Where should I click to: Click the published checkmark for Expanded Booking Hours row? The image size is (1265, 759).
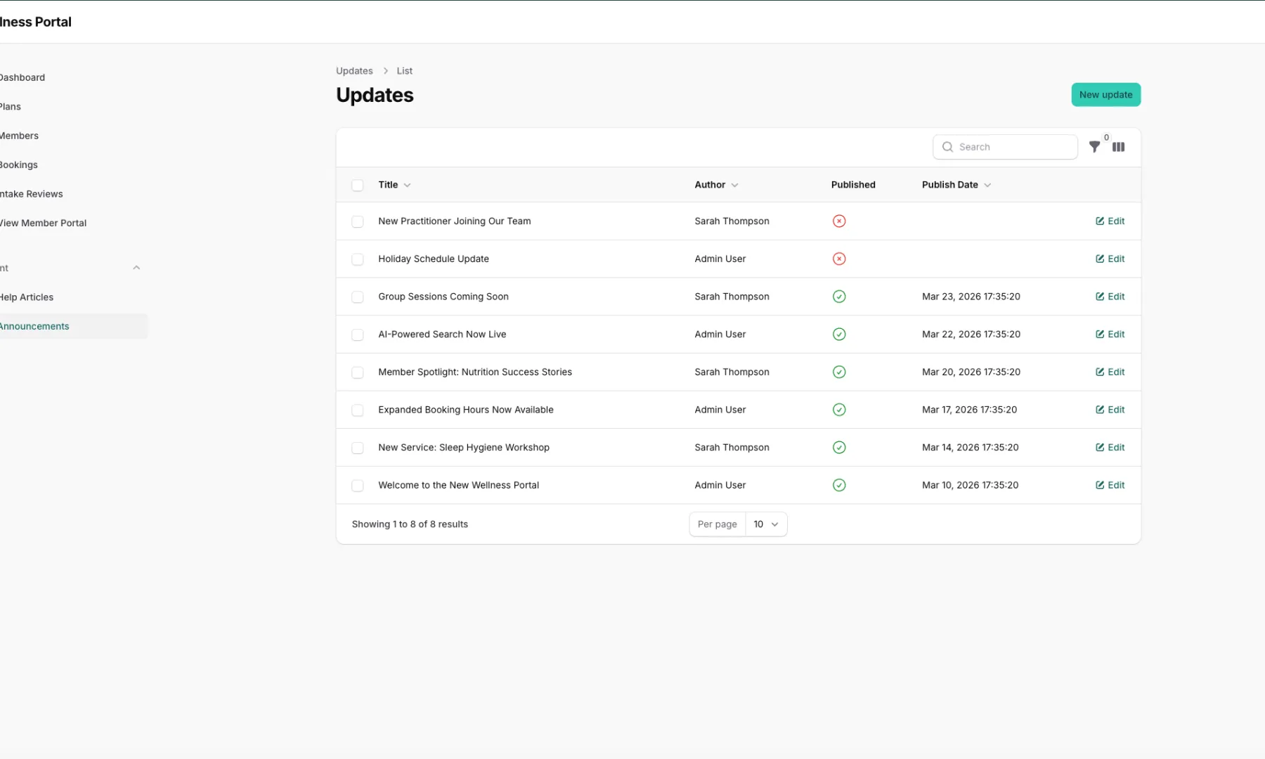tap(838, 410)
